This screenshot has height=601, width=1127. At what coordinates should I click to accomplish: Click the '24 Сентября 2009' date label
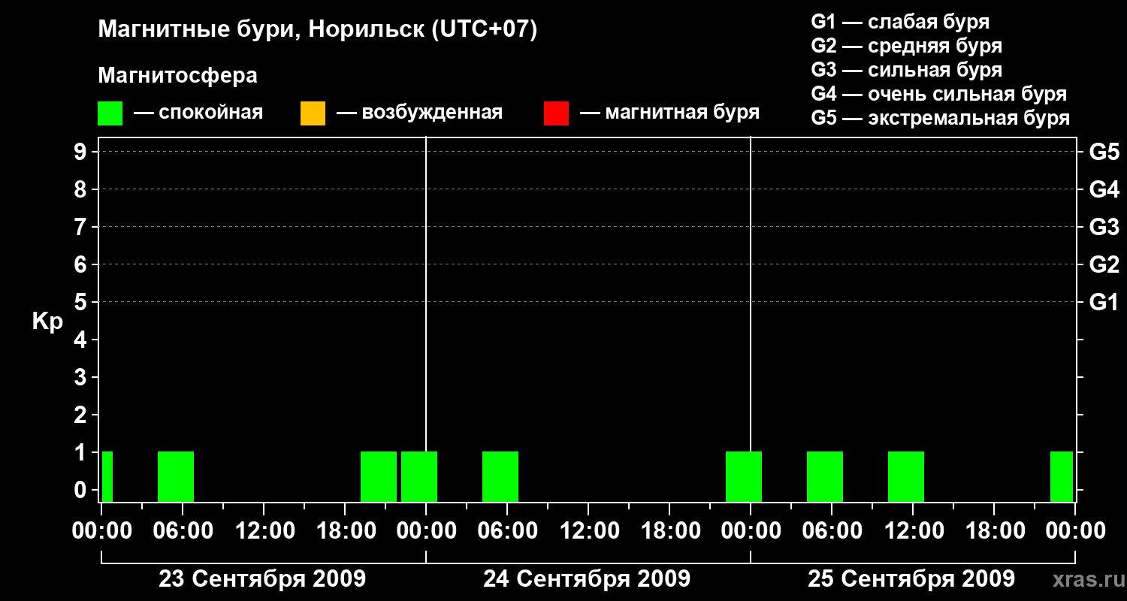point(587,578)
